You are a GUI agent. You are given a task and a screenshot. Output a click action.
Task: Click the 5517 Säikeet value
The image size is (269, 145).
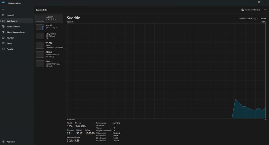[79, 133]
